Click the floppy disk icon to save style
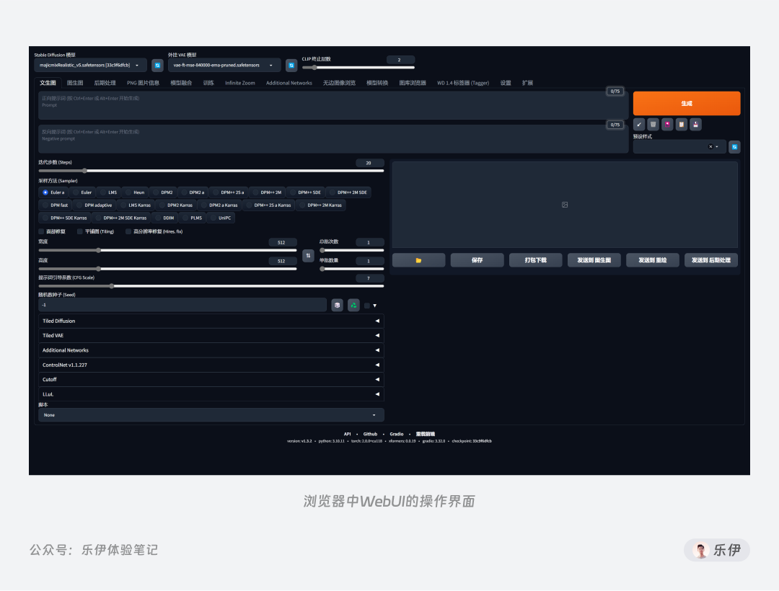 [x=695, y=124]
